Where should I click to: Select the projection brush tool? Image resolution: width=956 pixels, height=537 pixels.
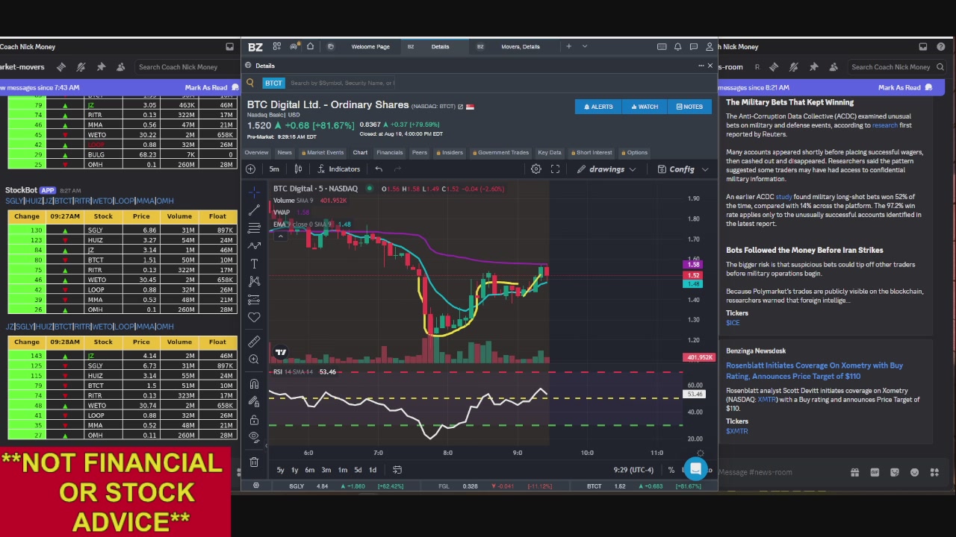254,299
